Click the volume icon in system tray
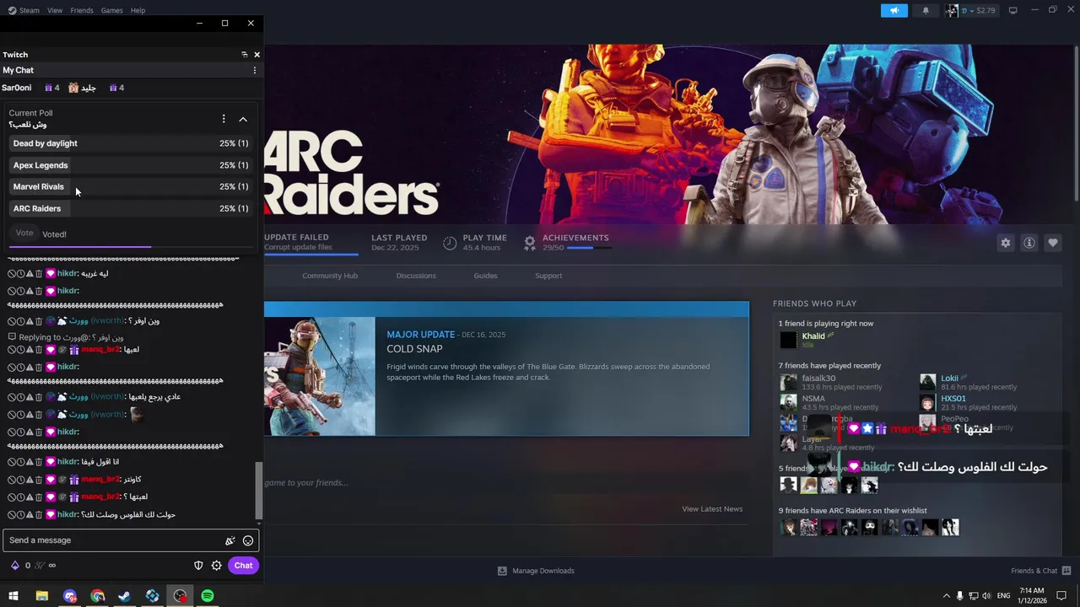1080x607 pixels. pyautogui.click(x=988, y=596)
